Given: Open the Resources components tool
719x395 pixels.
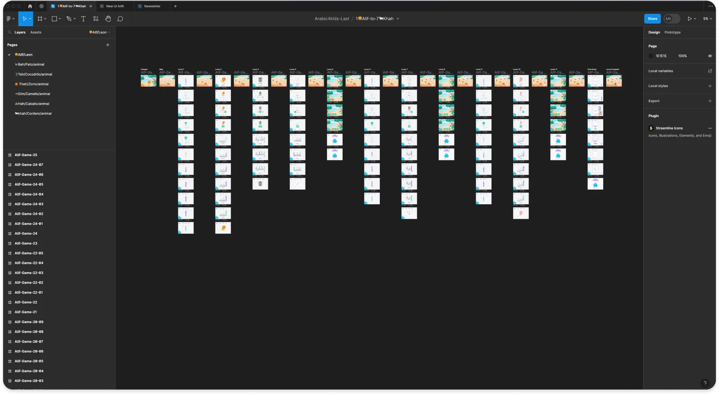Looking at the screenshot, I should click(96, 19).
